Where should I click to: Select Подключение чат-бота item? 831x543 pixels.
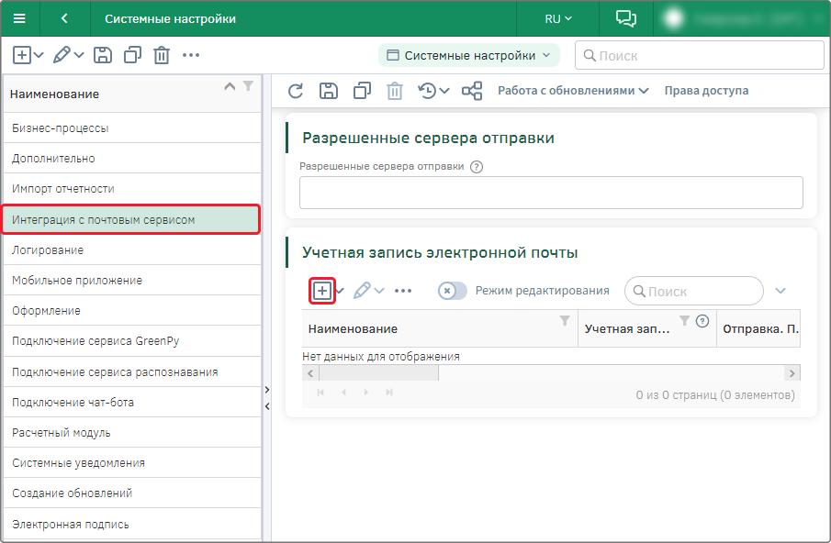coord(132,403)
